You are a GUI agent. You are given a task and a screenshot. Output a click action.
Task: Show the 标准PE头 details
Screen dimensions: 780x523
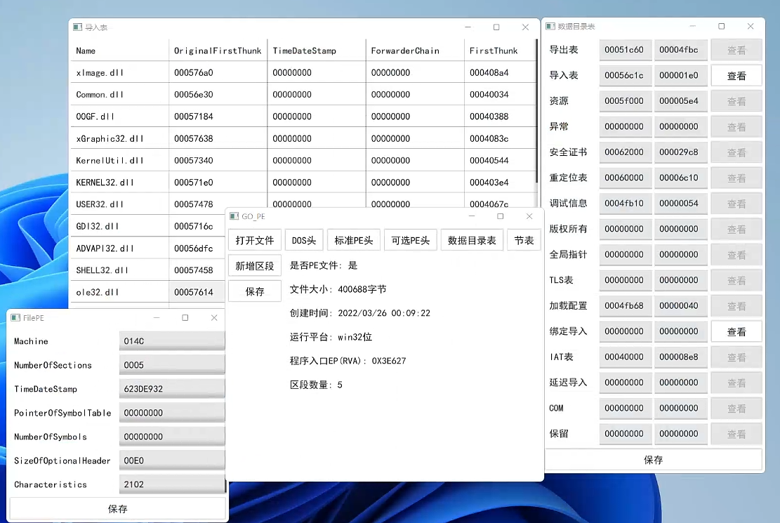pyautogui.click(x=354, y=240)
